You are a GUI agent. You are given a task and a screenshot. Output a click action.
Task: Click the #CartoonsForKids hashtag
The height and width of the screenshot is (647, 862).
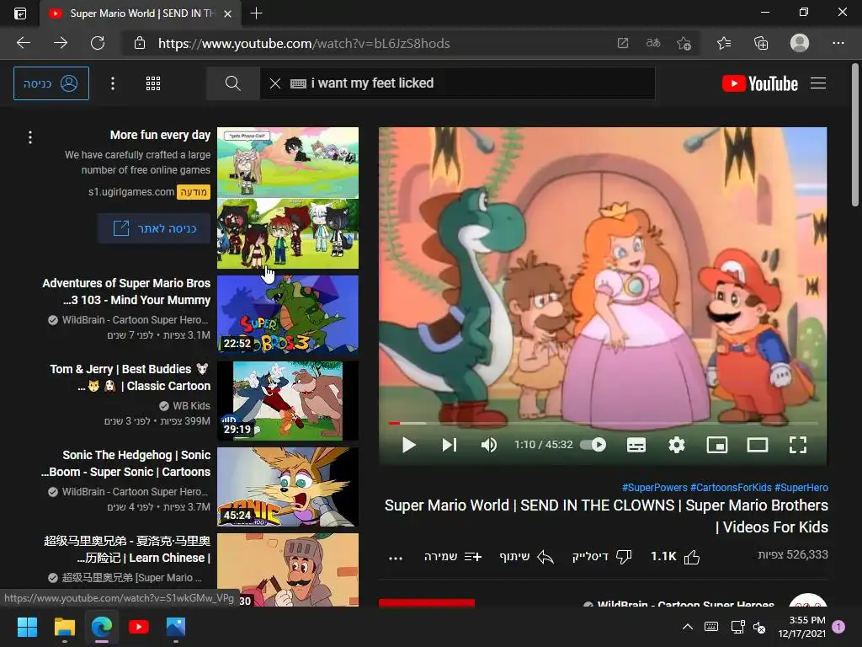pos(731,488)
